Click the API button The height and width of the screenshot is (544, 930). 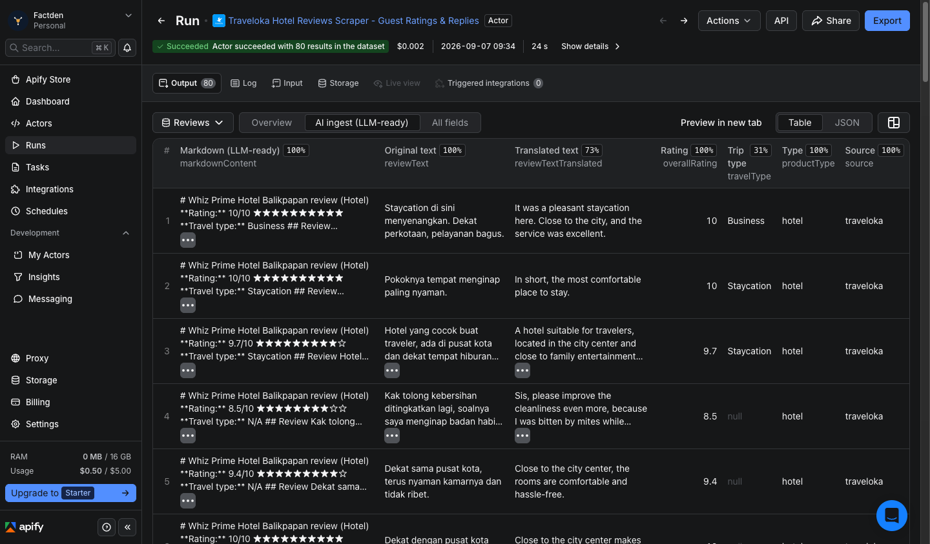781,21
